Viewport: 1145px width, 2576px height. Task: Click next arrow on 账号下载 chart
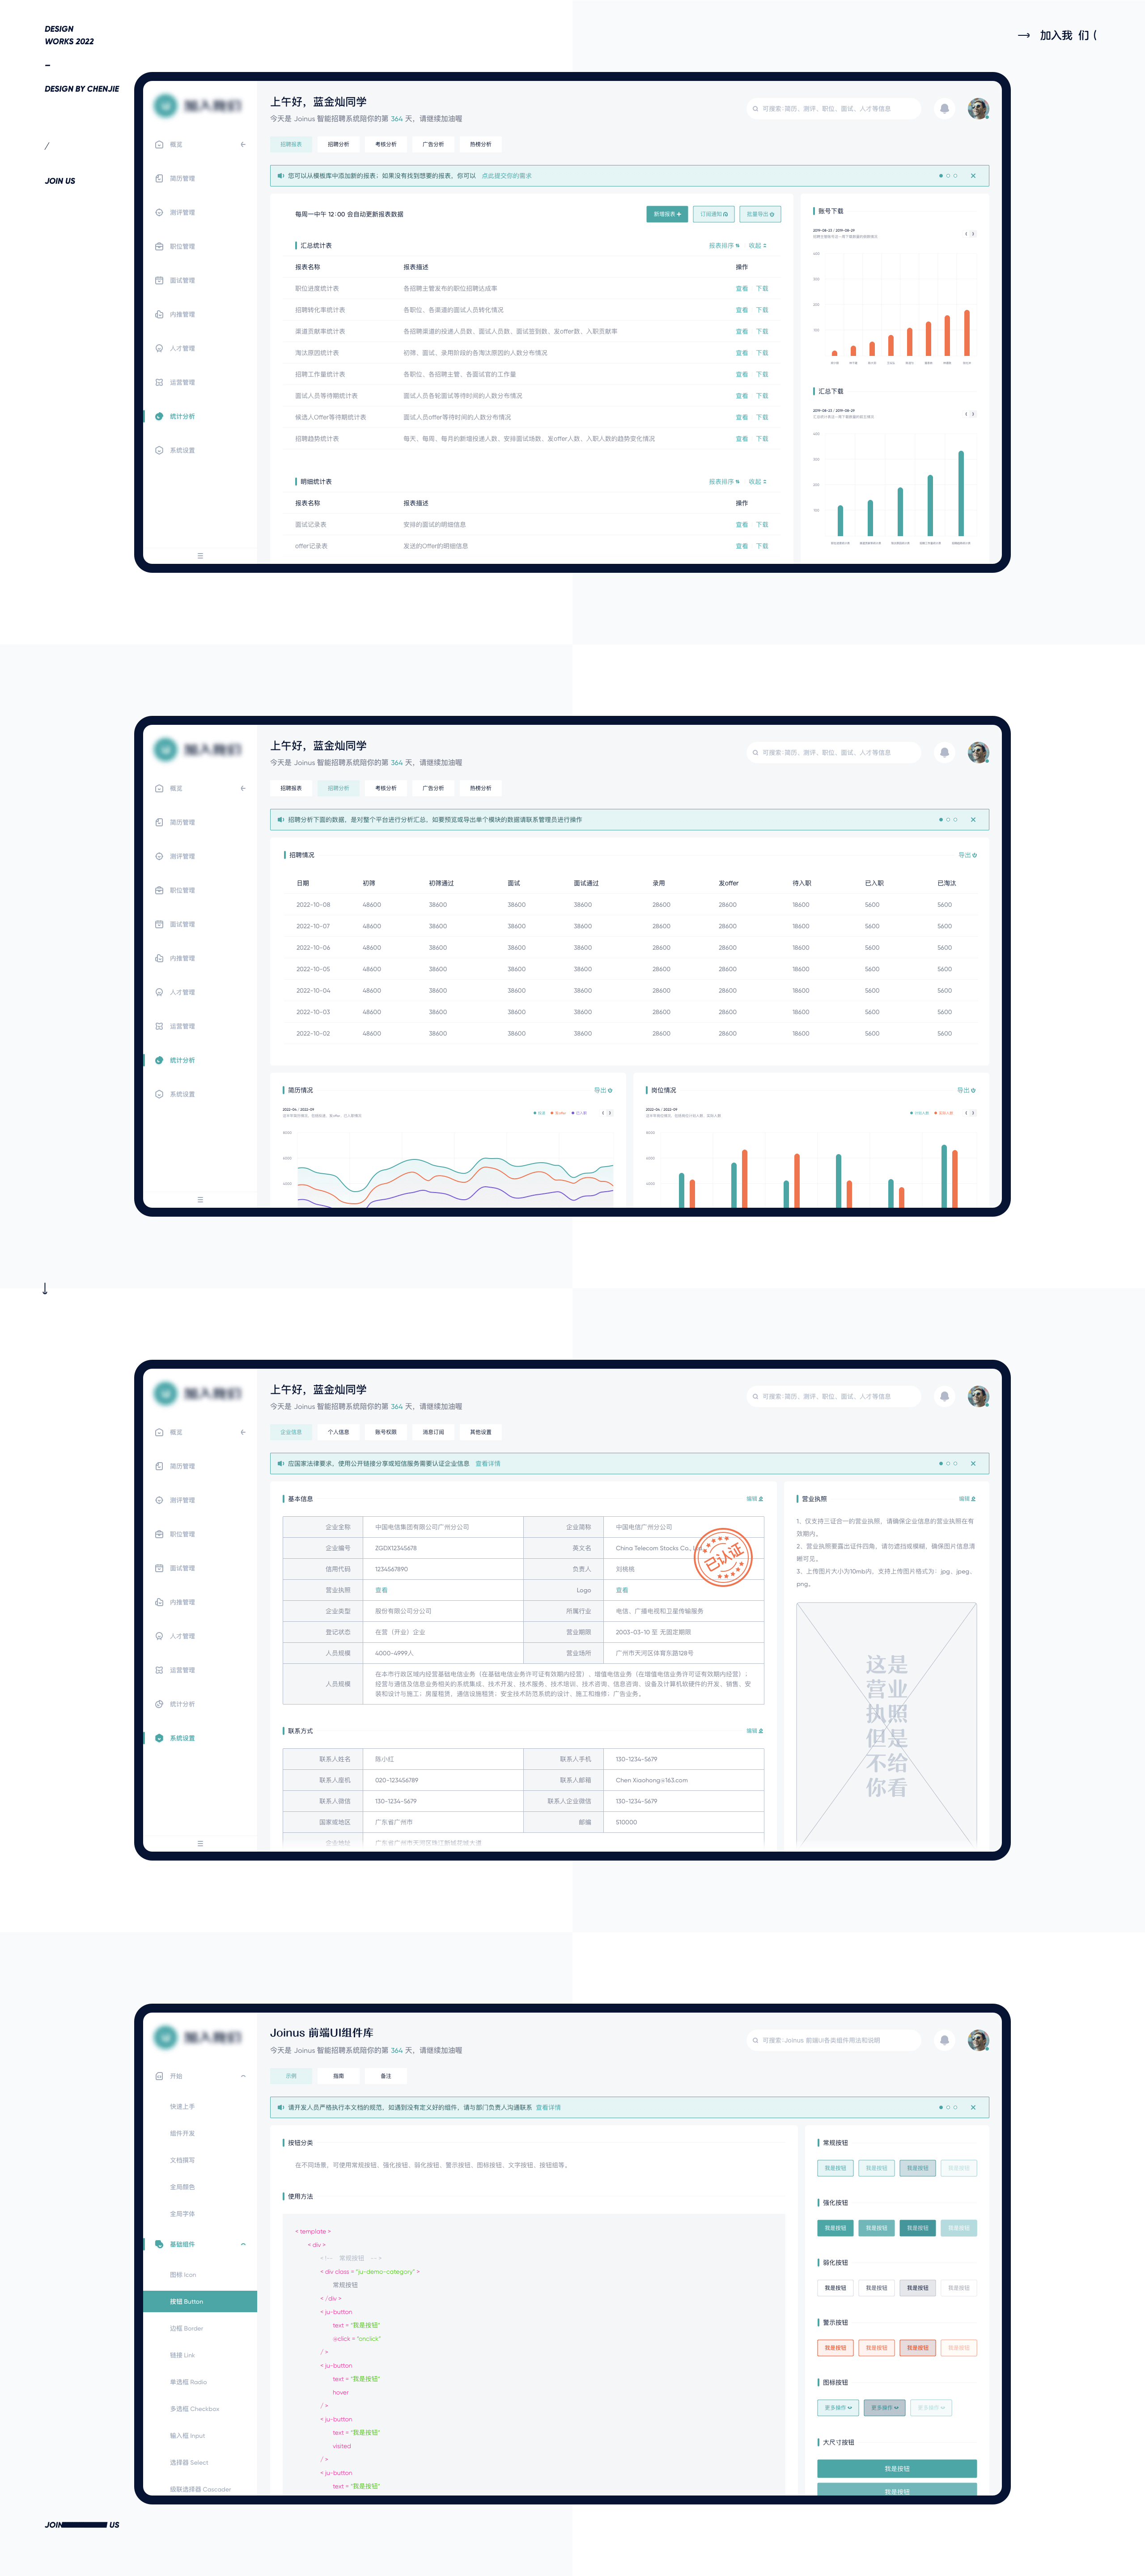point(973,234)
